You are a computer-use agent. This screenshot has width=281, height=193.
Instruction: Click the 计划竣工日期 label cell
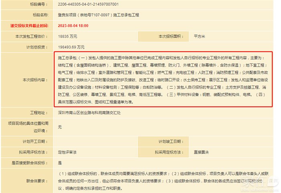[169, 142]
